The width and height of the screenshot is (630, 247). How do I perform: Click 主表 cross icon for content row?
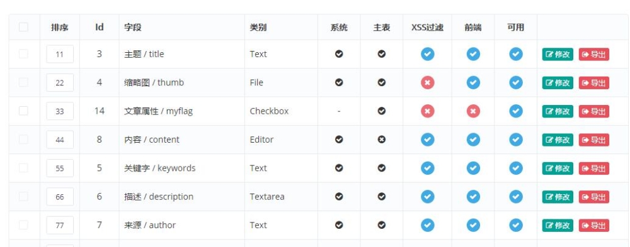(382, 140)
